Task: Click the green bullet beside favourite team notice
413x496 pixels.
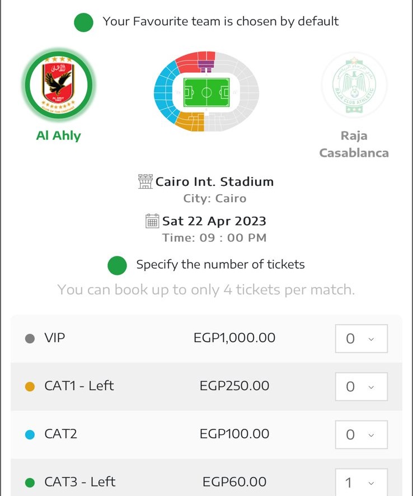Action: pyautogui.click(x=83, y=22)
